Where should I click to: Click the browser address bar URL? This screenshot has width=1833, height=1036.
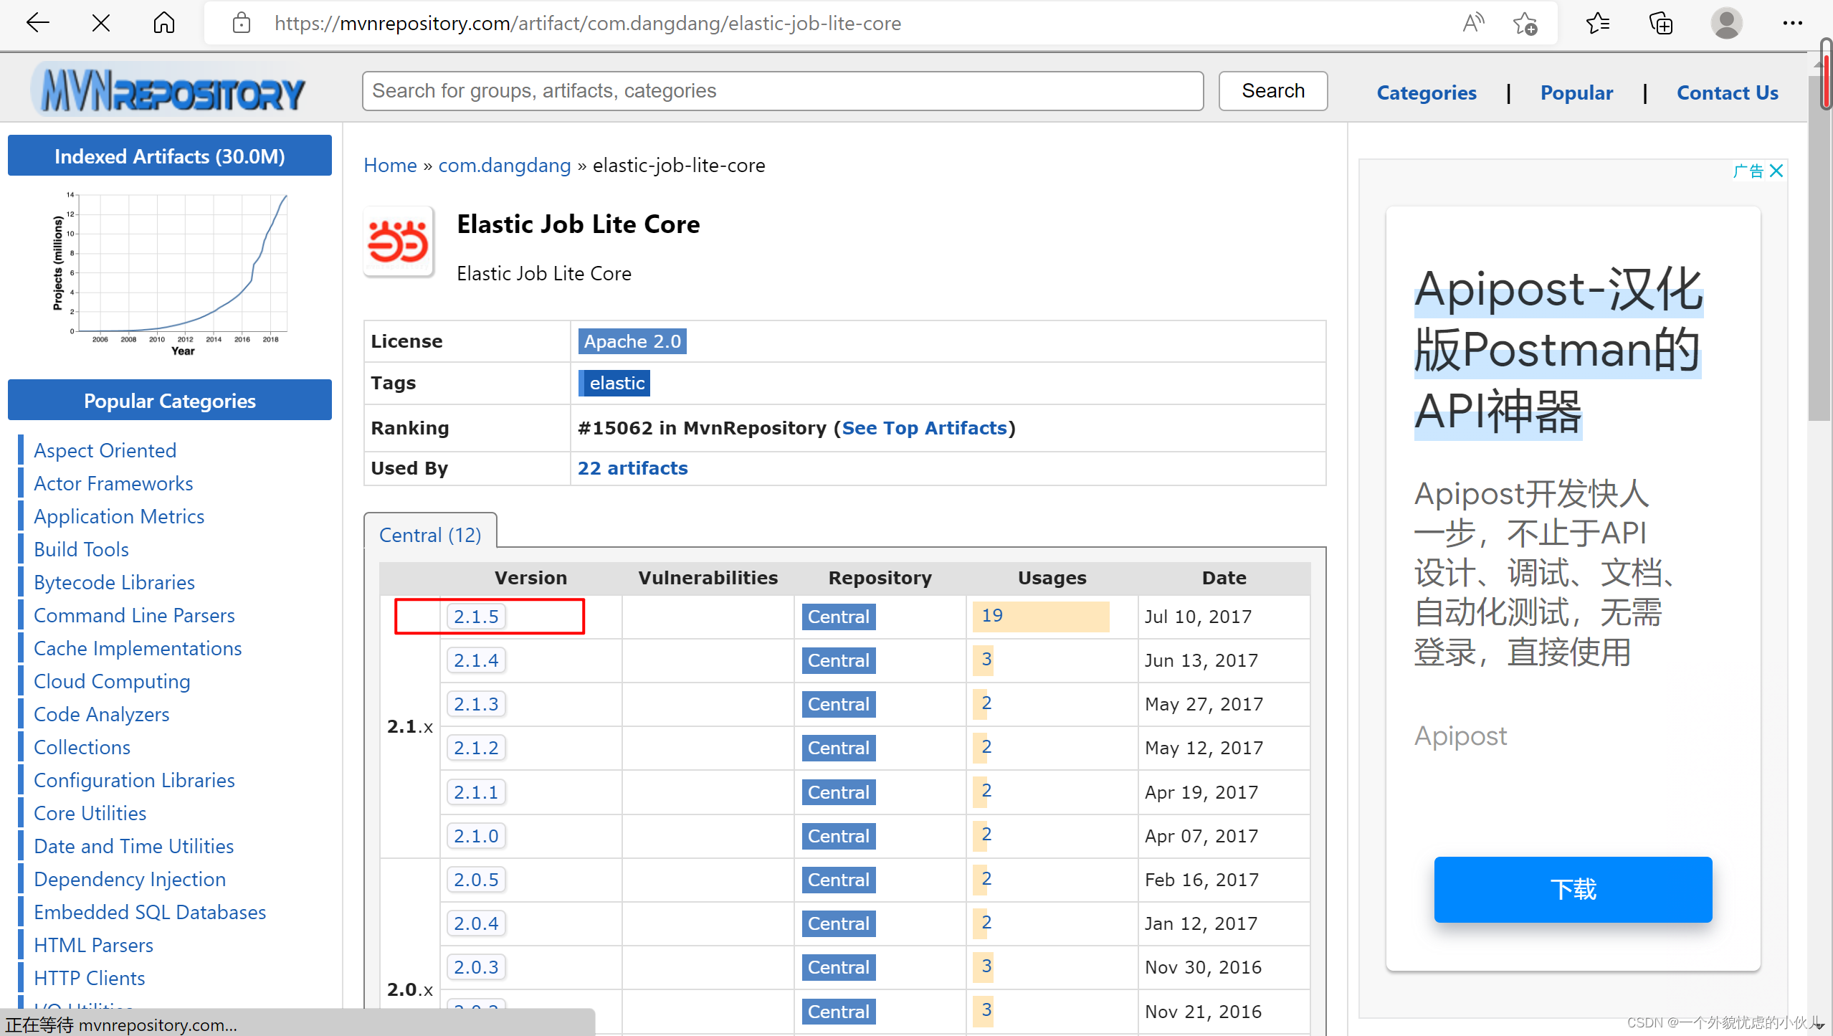[x=588, y=24]
